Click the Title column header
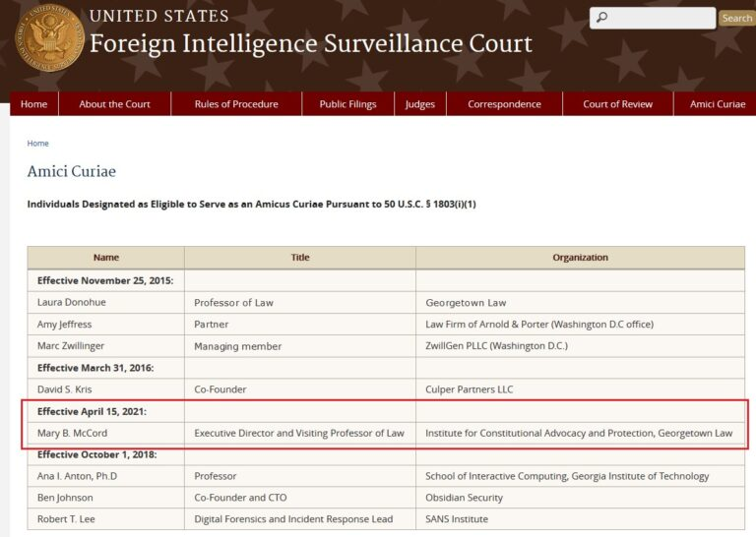 300,257
